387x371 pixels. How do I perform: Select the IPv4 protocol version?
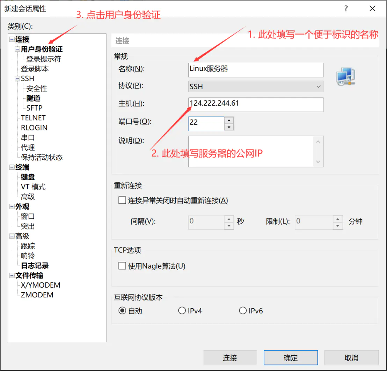182,310
